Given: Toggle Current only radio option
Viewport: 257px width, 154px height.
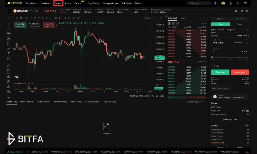Looking at the screenshot, I should coord(187,102).
